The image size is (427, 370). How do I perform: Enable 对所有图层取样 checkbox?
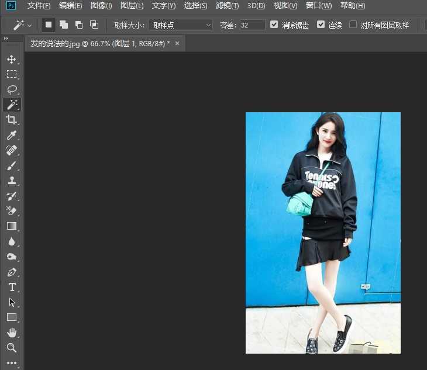coord(353,25)
